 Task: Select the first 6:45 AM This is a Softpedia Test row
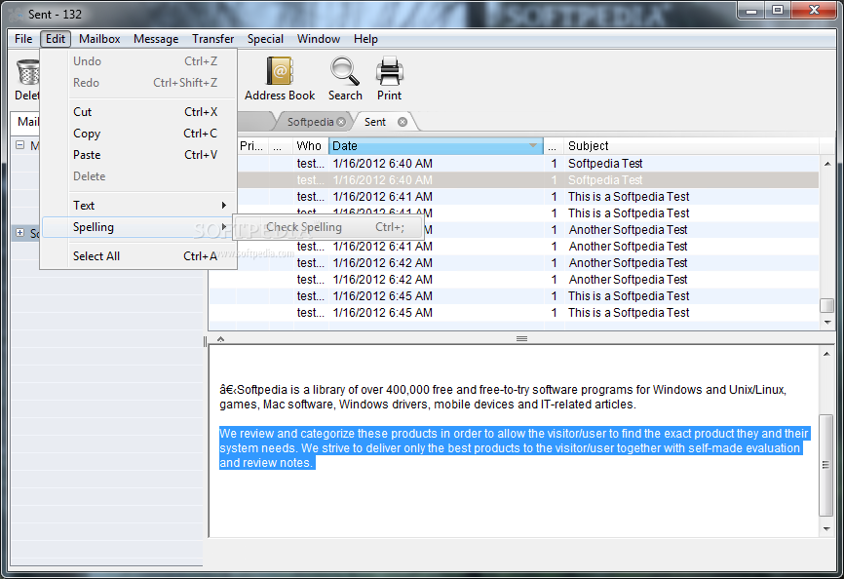[514, 296]
